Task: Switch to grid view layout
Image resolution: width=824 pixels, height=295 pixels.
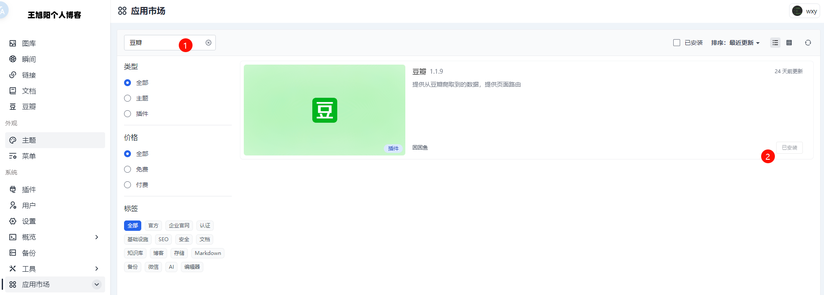Action: (789, 43)
